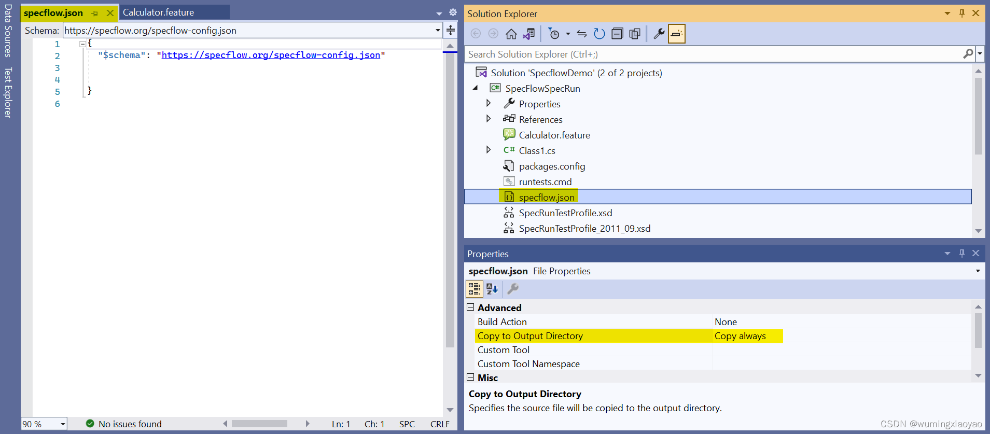Expand the Class1.cs node
This screenshot has width=990, height=434.
pos(488,150)
